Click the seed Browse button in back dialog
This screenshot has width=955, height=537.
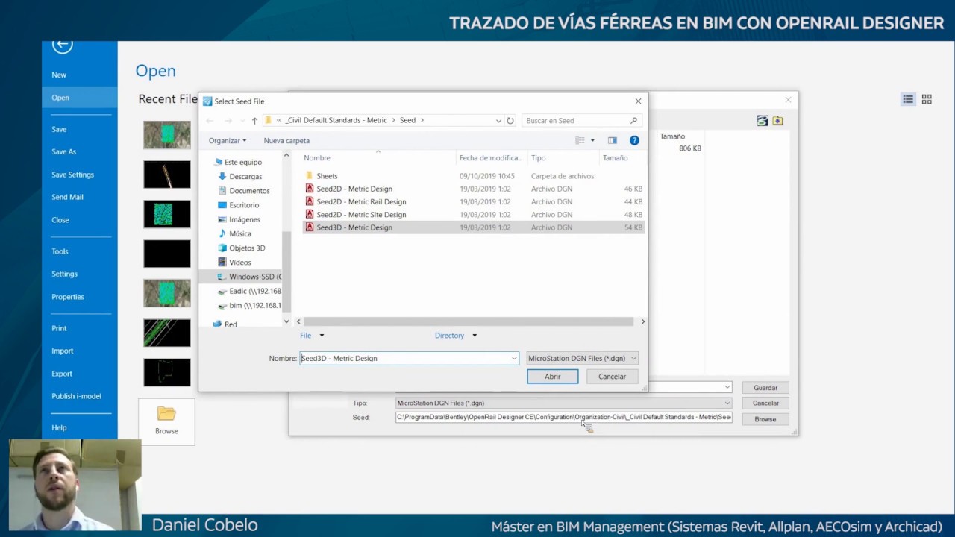tap(765, 419)
